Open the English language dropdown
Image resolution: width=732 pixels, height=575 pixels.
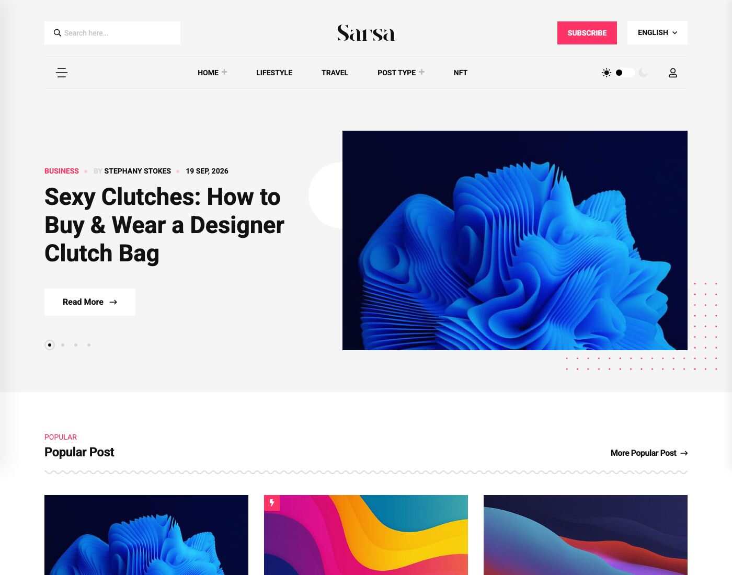[657, 32]
